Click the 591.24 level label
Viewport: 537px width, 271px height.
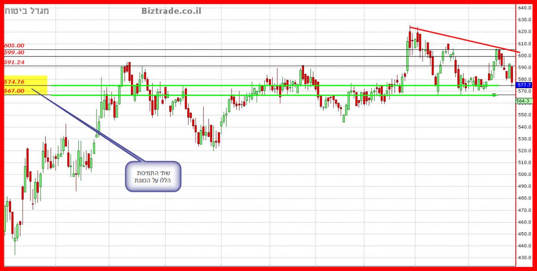14,62
